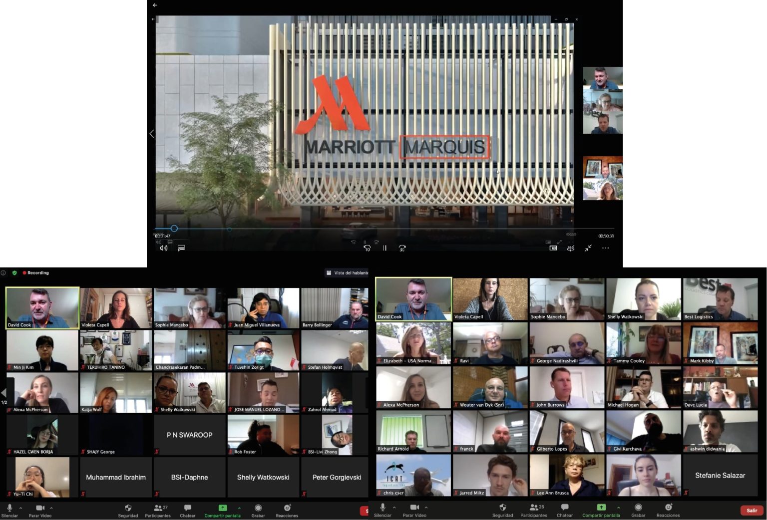Skip back 10 seconds in video player
Image resolution: width=767 pixels, height=520 pixels.
(367, 248)
